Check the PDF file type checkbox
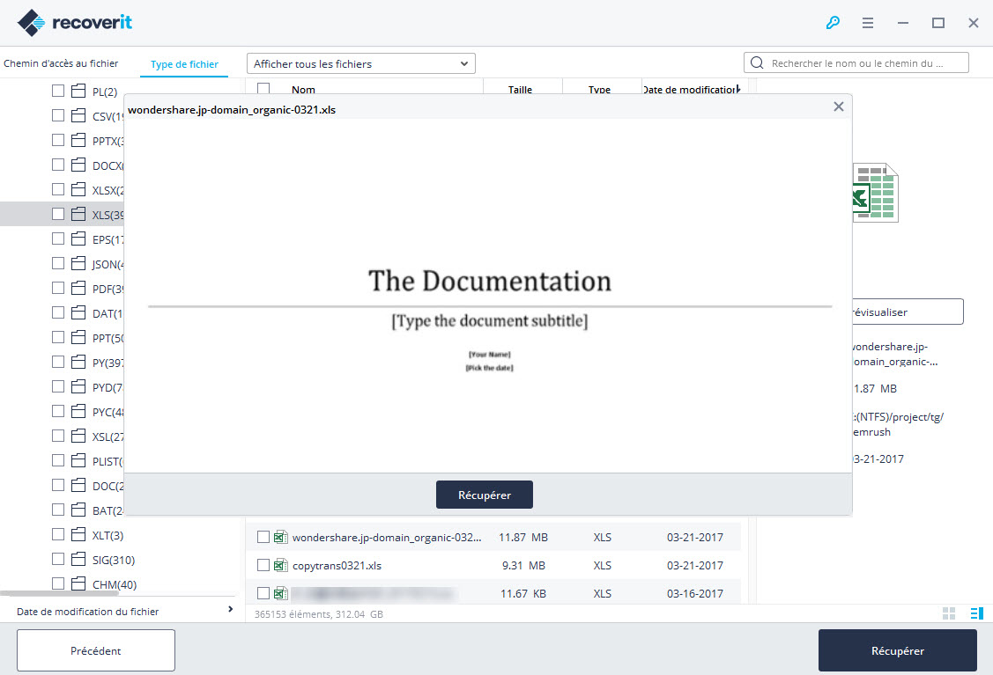 point(58,289)
